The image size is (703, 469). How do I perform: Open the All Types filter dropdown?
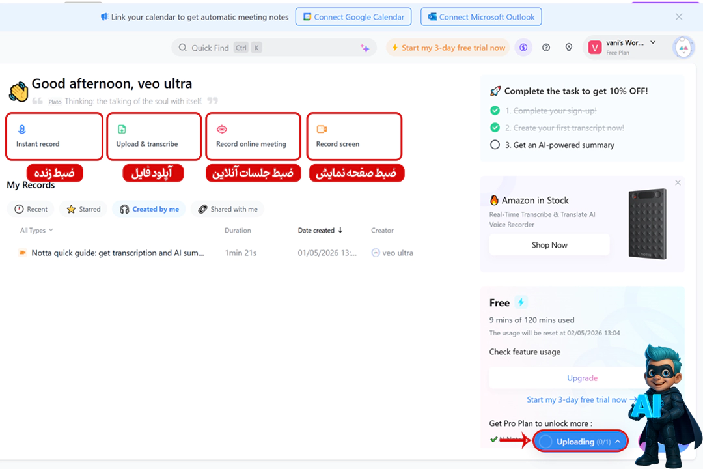(36, 231)
